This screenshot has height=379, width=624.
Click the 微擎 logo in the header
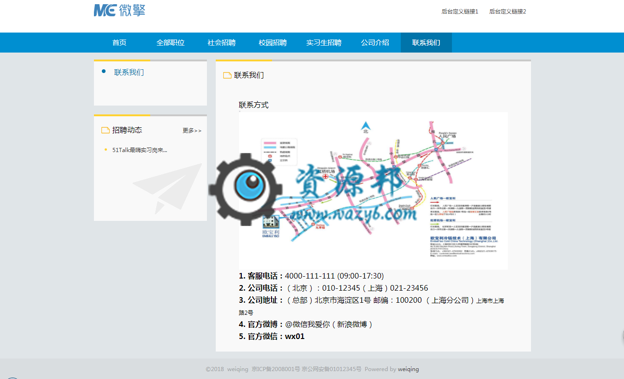click(119, 10)
